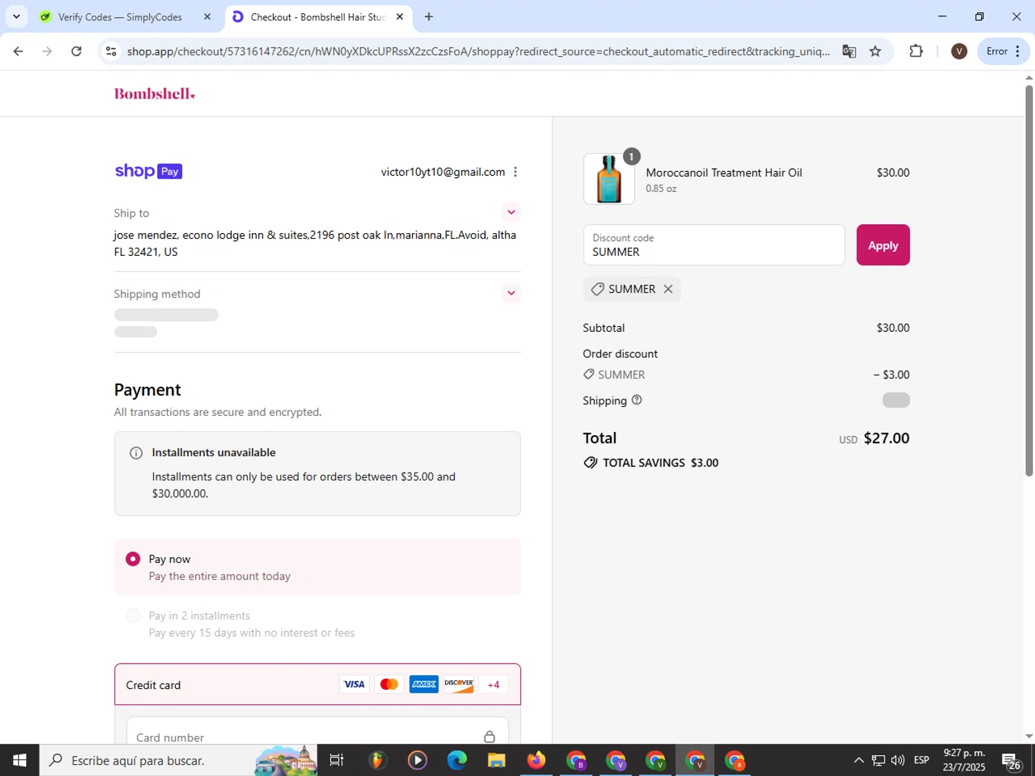Open the Windows Start menu
The image size is (1035, 776).
pyautogui.click(x=19, y=760)
